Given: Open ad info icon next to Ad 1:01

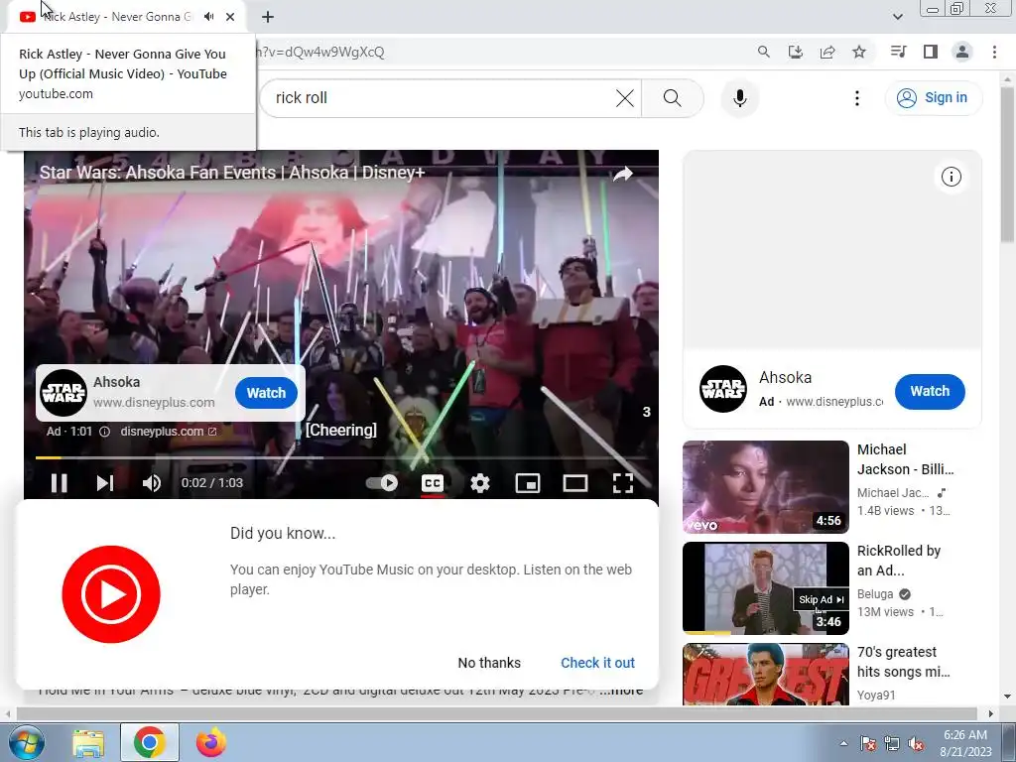Looking at the screenshot, I should tap(104, 432).
